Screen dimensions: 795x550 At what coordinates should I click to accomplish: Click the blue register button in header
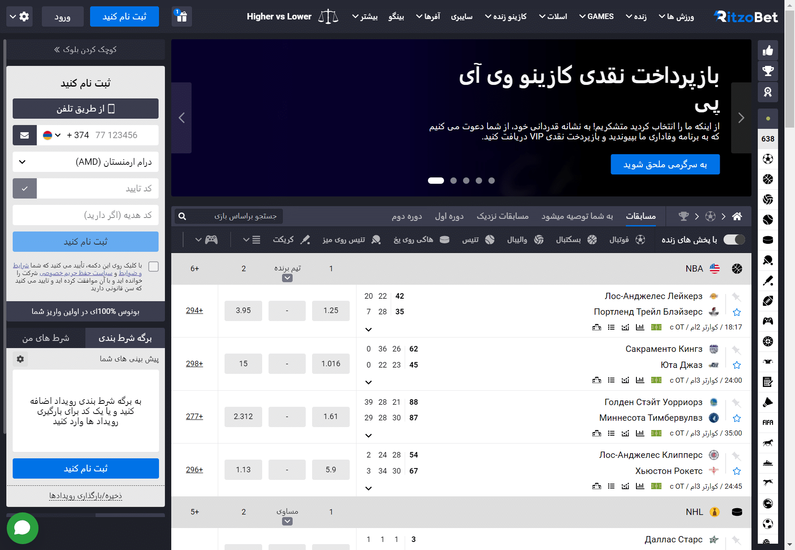point(124,16)
